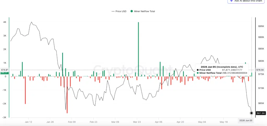
Task: Toggle the Price USD legend series
Action: (x=119, y=11)
